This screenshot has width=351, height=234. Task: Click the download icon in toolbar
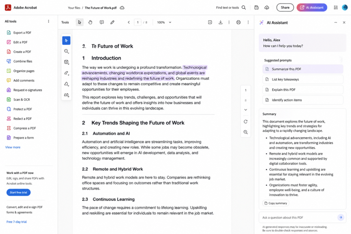220,22
